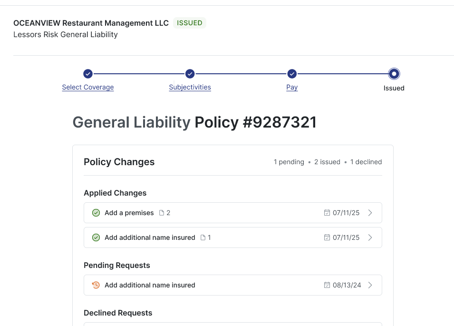The height and width of the screenshot is (326, 454).
Task: Click the 1 pending summary count
Action: point(289,162)
